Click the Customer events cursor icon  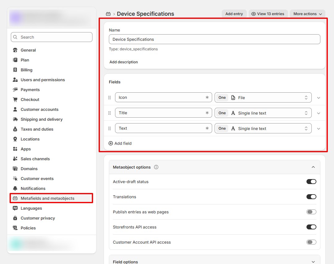pyautogui.click(x=15, y=179)
